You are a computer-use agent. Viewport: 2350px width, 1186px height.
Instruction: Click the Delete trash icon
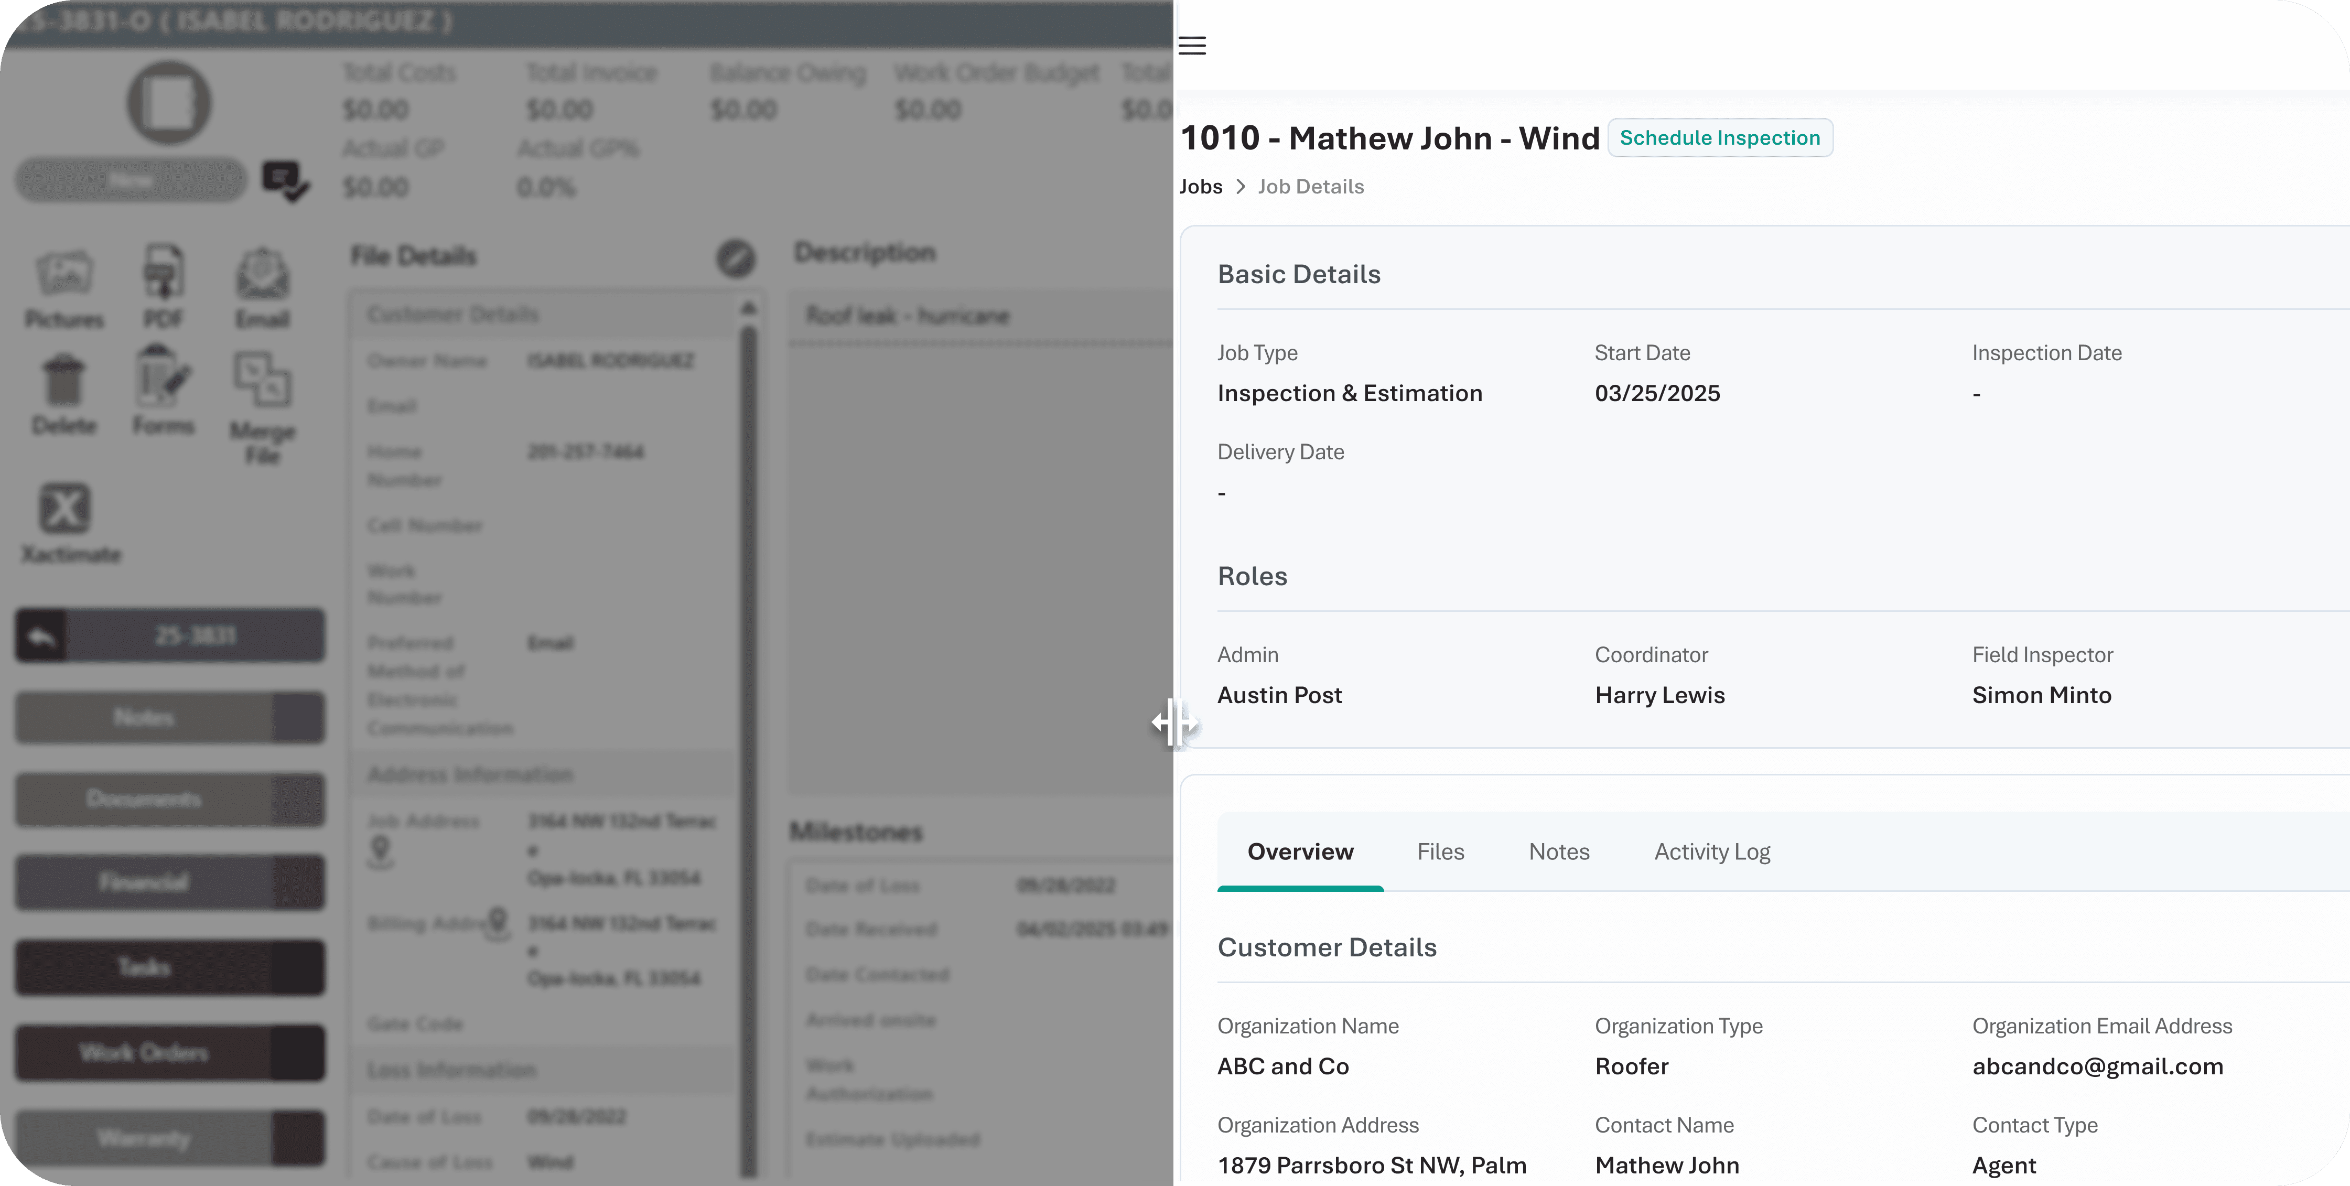coord(64,381)
